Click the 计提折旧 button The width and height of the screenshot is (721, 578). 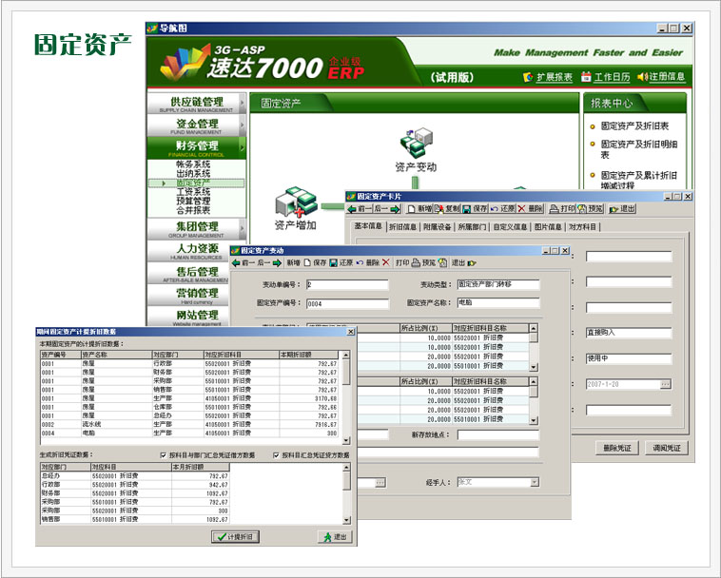tap(236, 537)
